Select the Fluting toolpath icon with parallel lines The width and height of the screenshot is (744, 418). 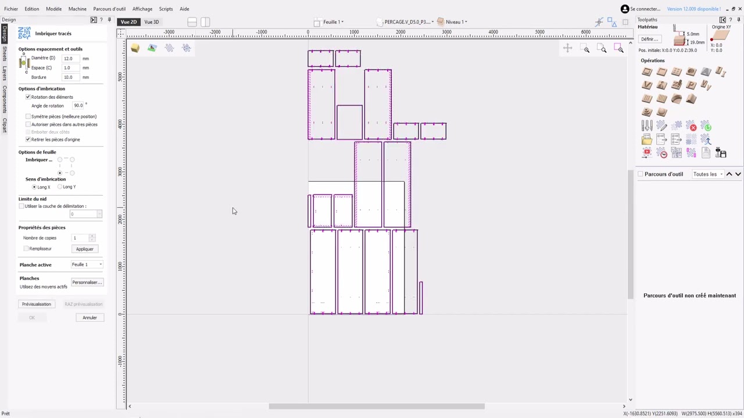tap(647, 99)
